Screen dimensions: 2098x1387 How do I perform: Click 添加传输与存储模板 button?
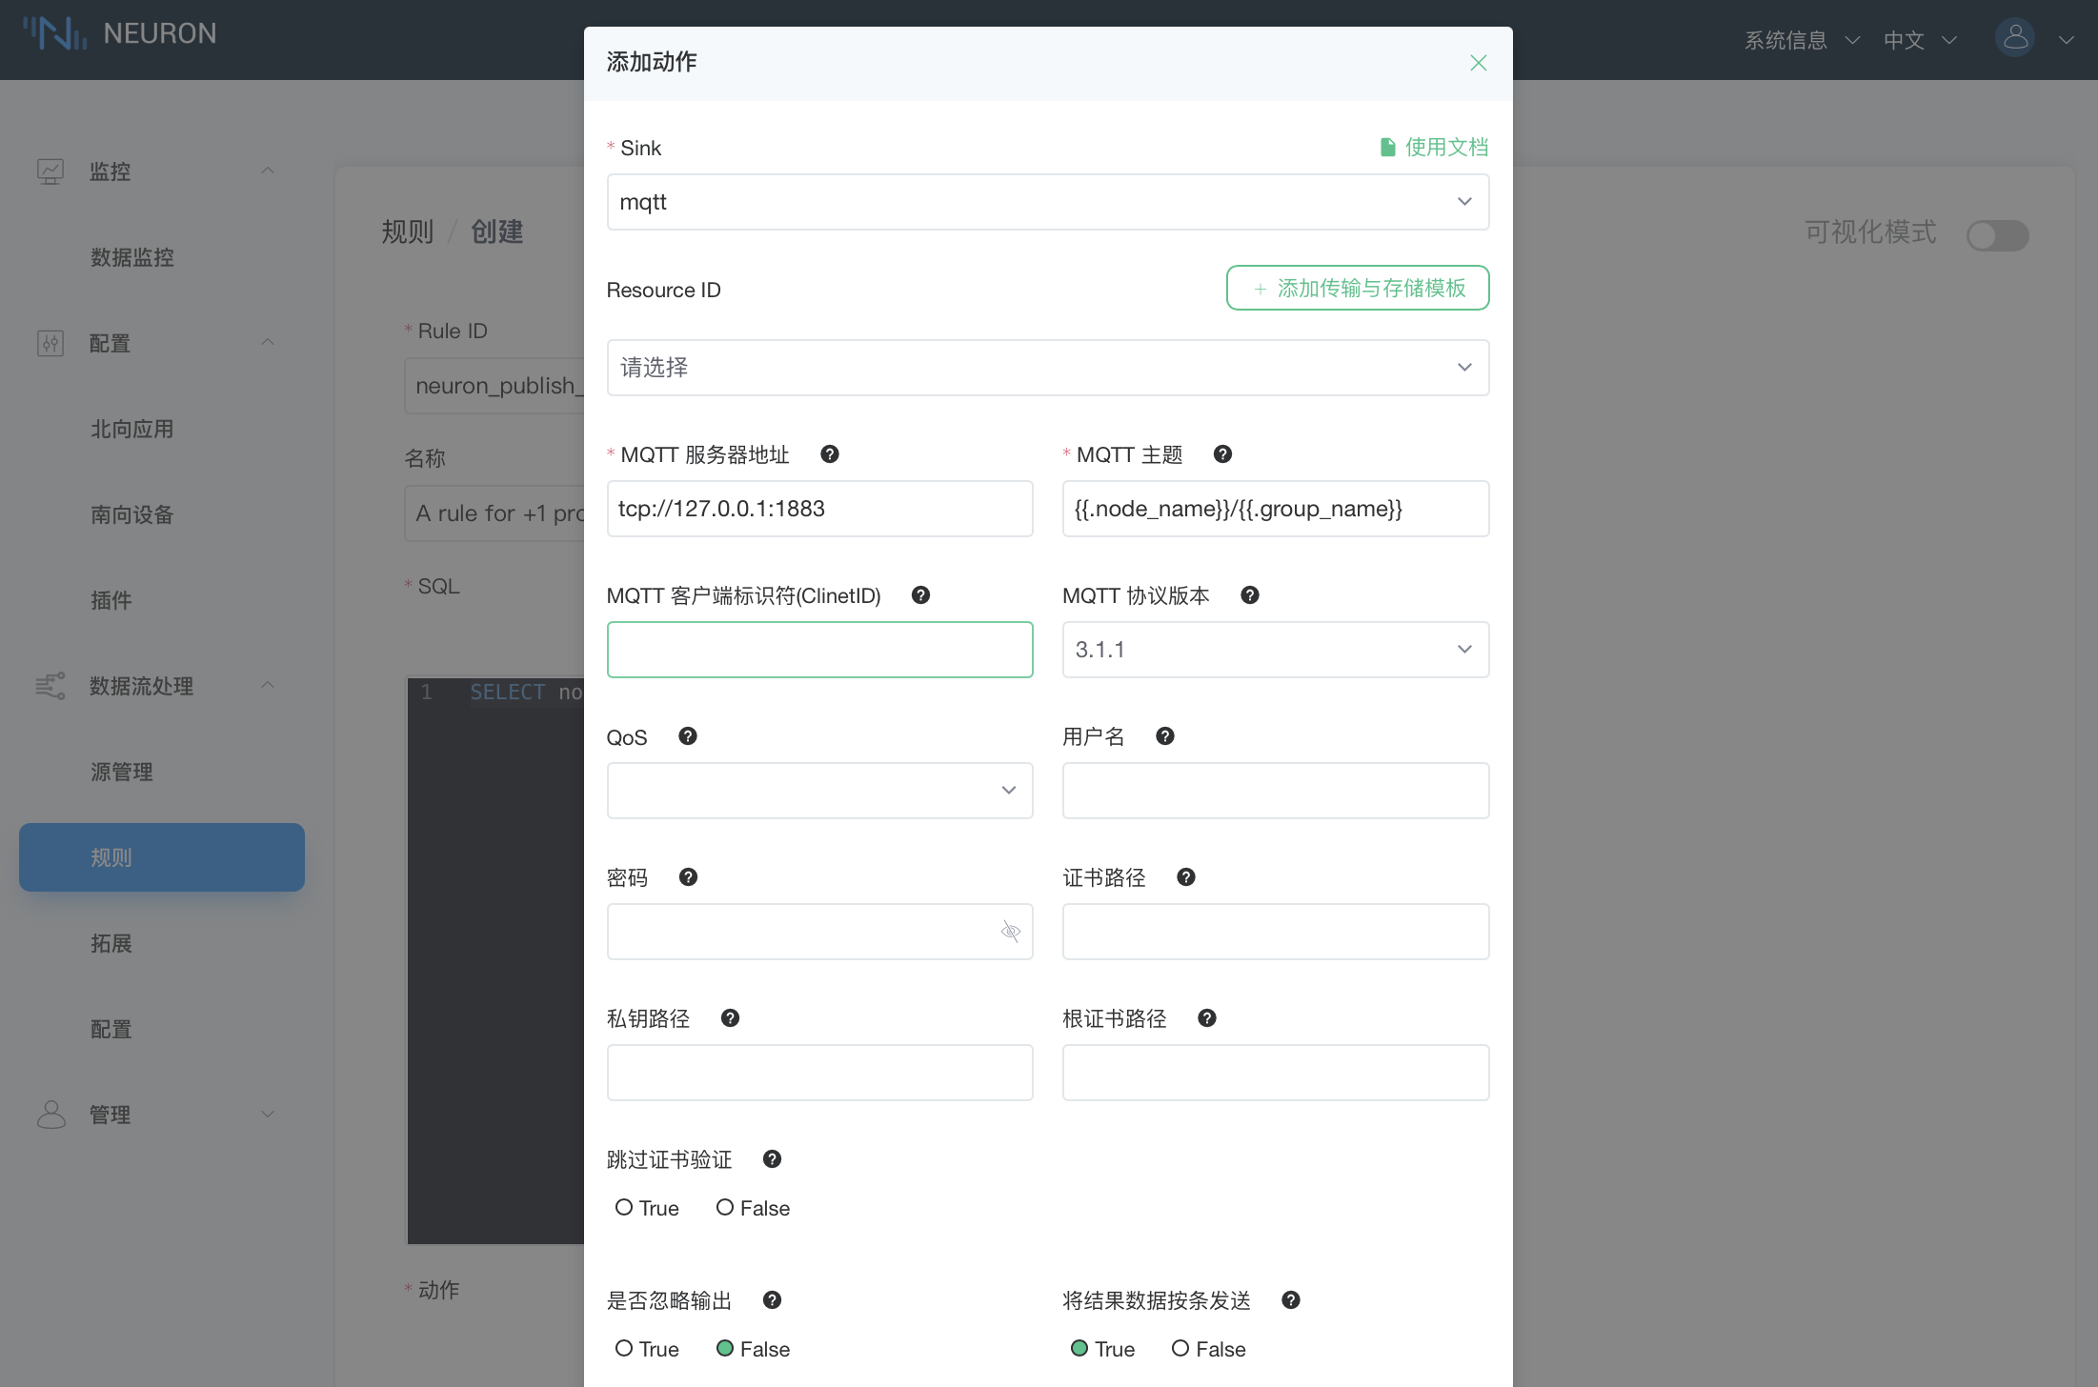1357,288
